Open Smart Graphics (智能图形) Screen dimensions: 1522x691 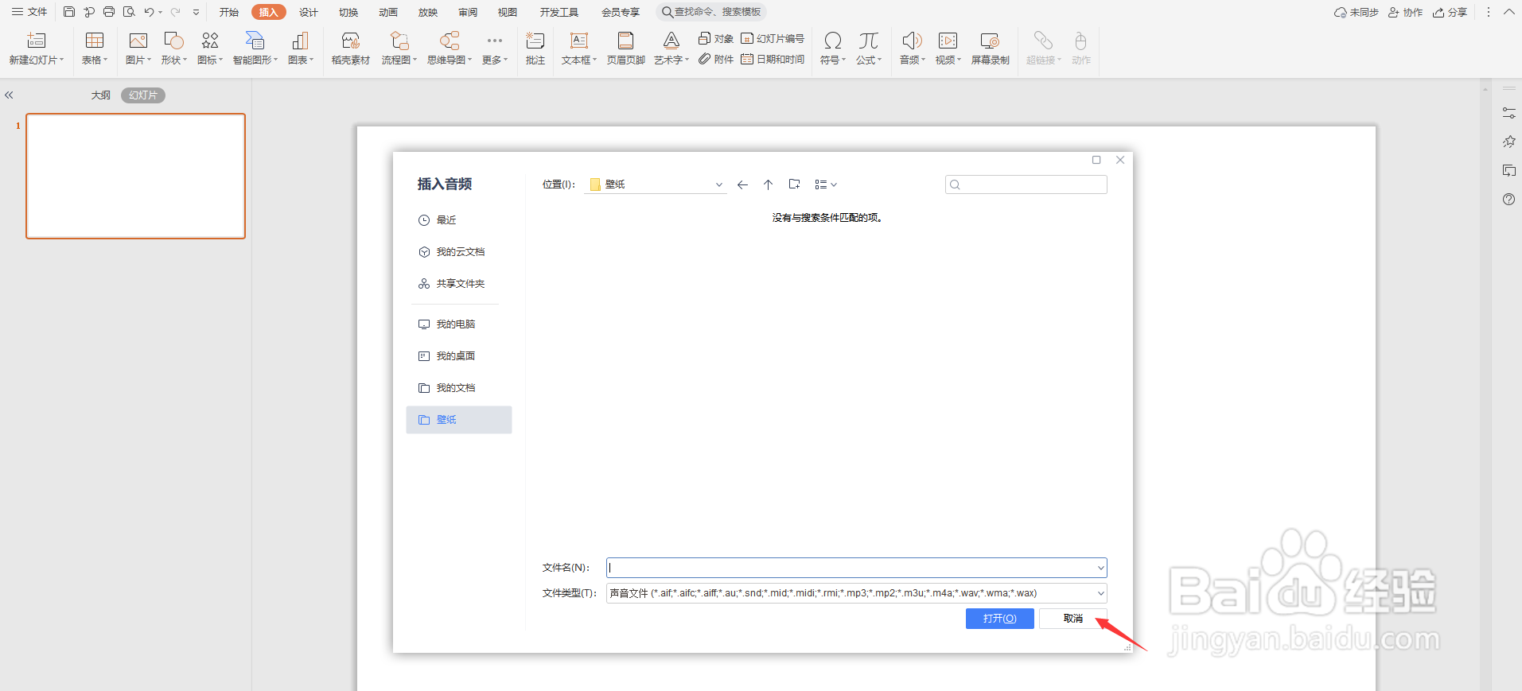pos(255,41)
